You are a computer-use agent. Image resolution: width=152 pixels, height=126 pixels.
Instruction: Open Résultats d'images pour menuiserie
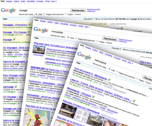(81, 107)
